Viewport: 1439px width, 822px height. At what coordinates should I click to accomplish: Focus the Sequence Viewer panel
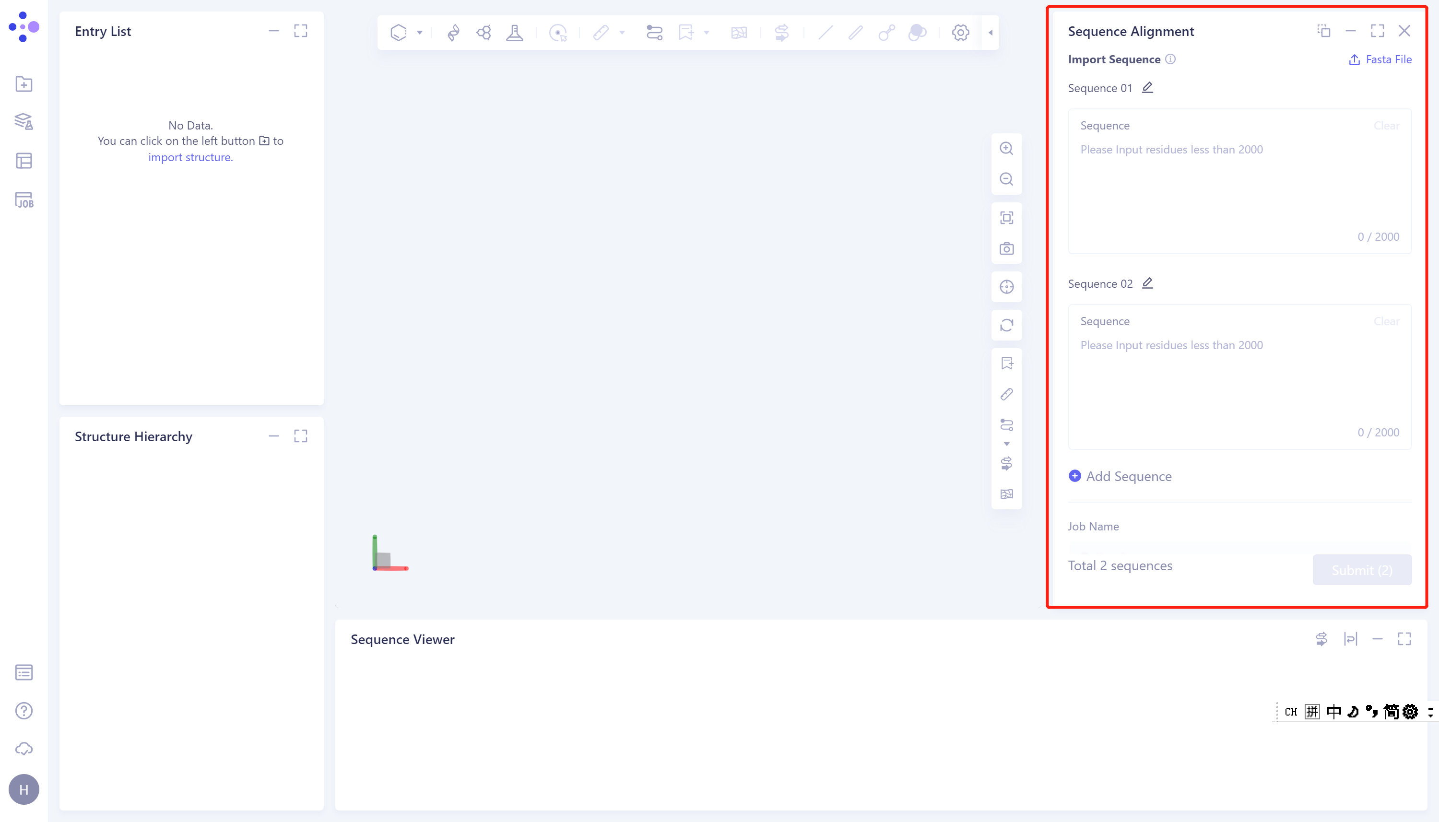pos(401,639)
